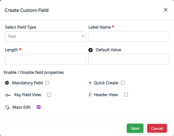Click the 'Create Custom Field' title text

pos(27,10)
